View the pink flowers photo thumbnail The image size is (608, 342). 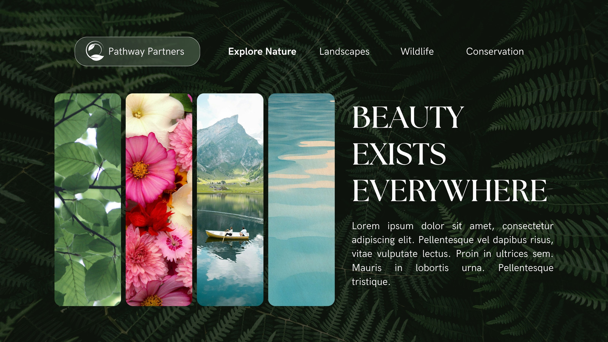(159, 199)
